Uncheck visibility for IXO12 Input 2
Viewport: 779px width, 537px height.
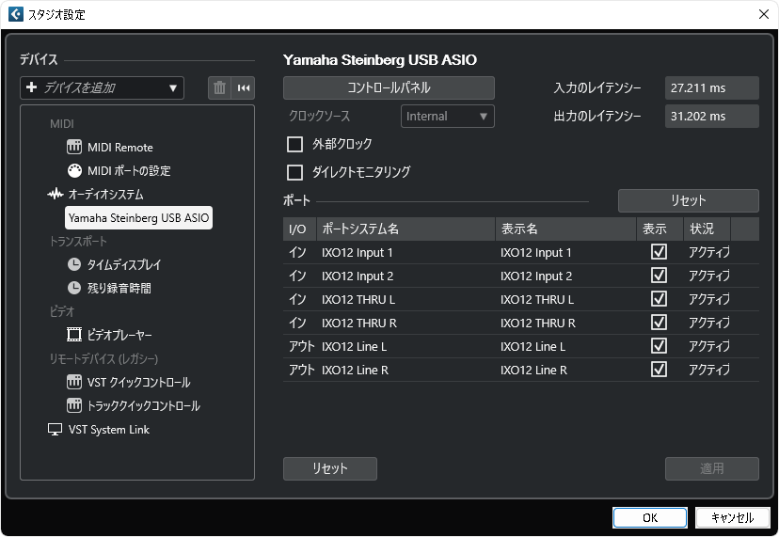[659, 276]
